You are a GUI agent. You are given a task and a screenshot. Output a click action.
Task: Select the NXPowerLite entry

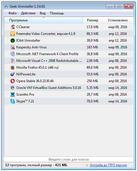[26, 74]
